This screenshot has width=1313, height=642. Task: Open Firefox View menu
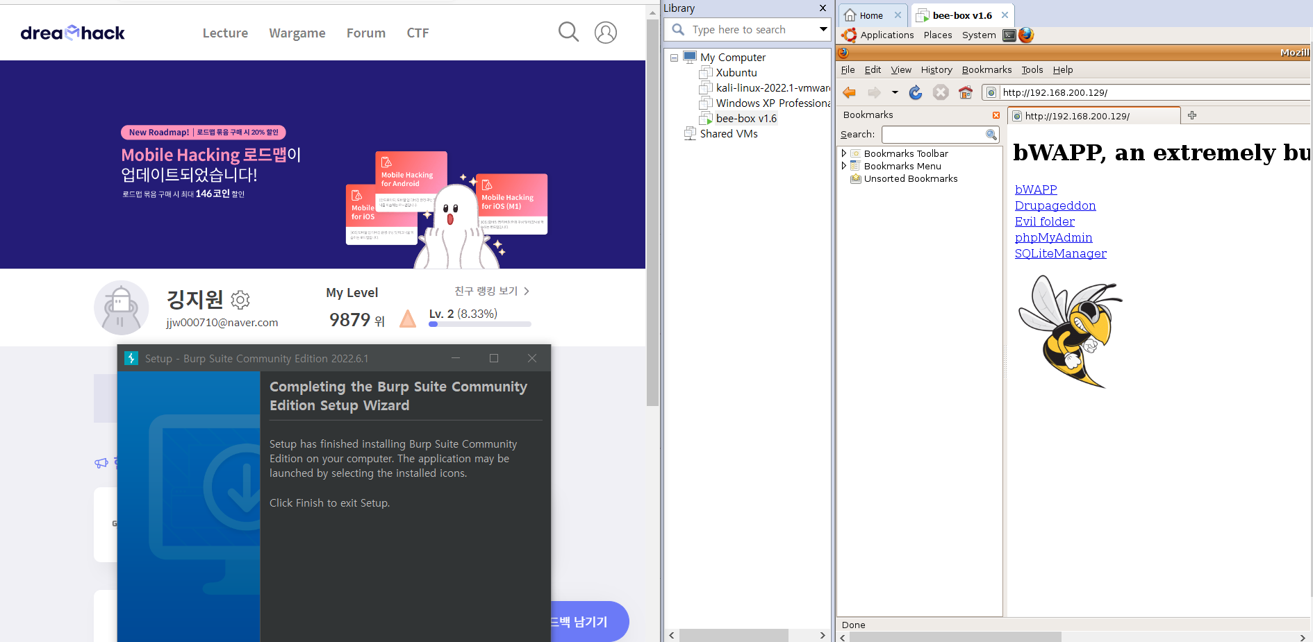click(901, 69)
